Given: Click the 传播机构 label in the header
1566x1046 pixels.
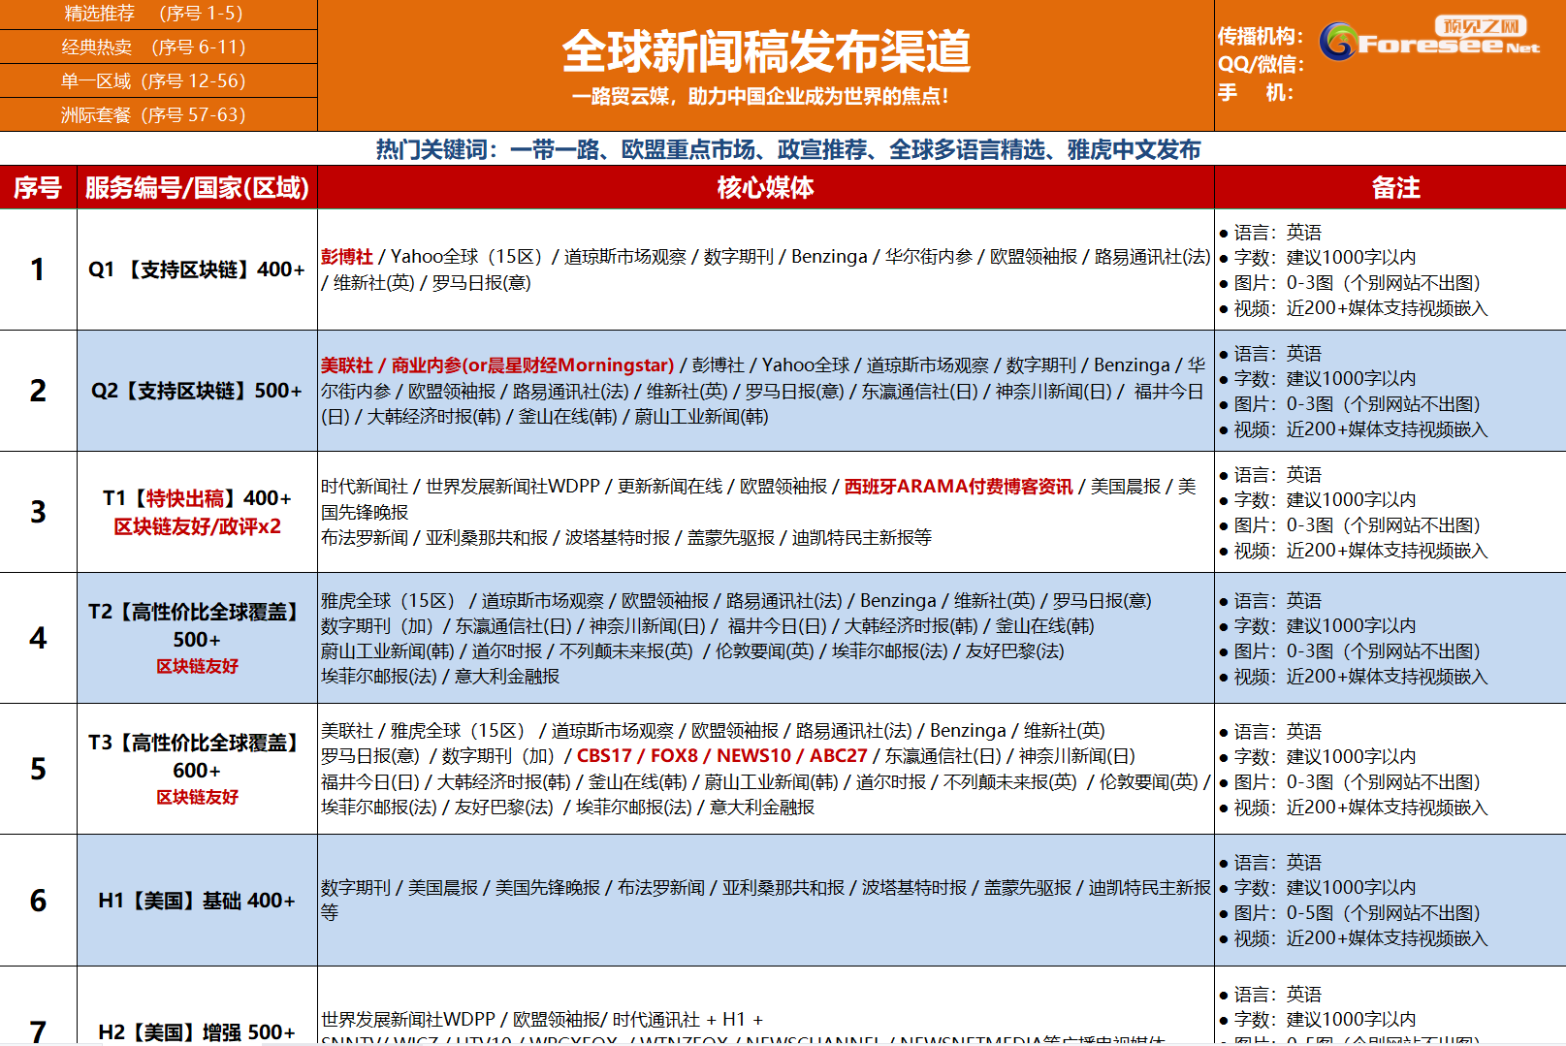Looking at the screenshot, I should pos(1261,37).
